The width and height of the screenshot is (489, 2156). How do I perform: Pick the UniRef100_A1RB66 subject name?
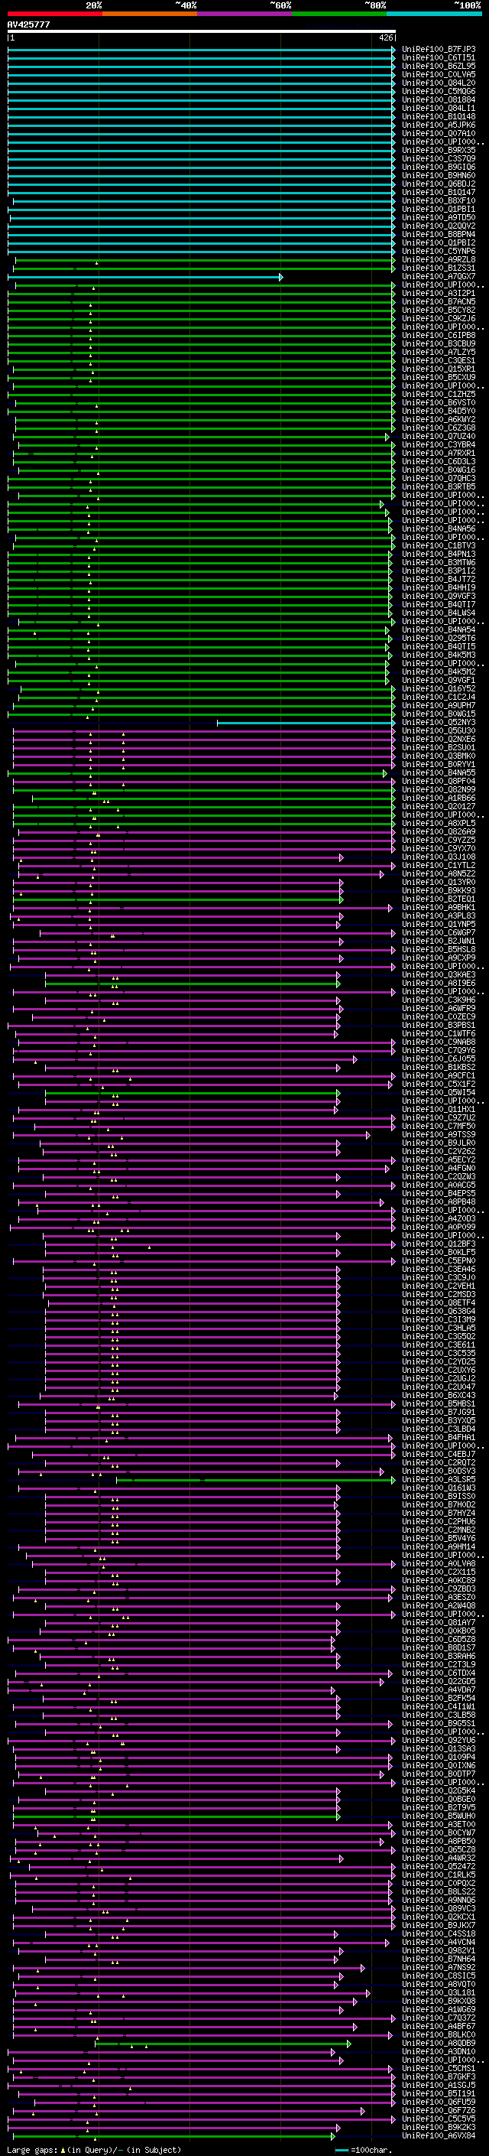(439, 798)
